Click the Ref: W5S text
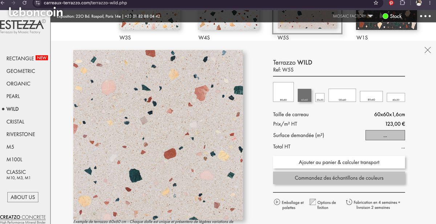The image size is (436, 224). point(283,70)
